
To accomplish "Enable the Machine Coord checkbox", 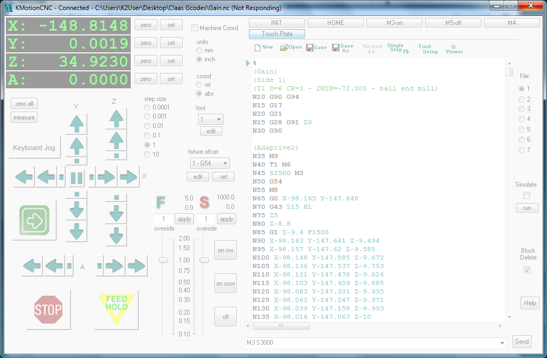I will [x=195, y=28].
